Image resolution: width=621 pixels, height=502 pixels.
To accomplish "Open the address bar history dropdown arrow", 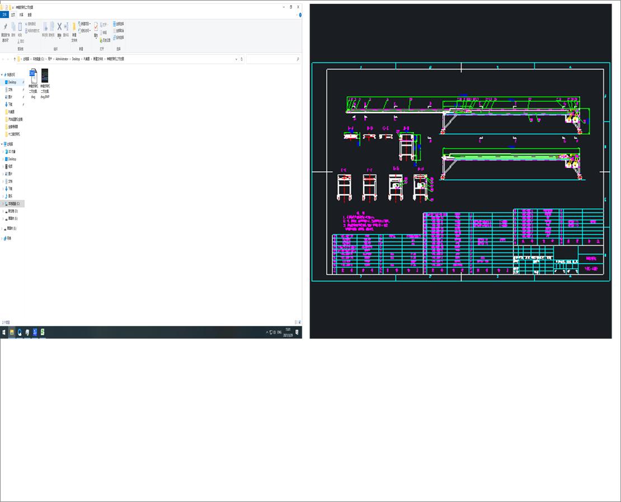I will pyautogui.click(x=237, y=59).
